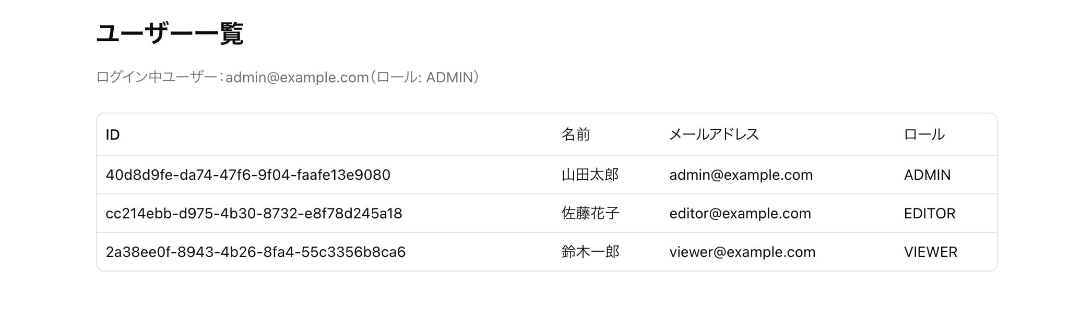Click the ID starting with cc214ebb
Viewport: 1069px width, 320px height.
254,213
